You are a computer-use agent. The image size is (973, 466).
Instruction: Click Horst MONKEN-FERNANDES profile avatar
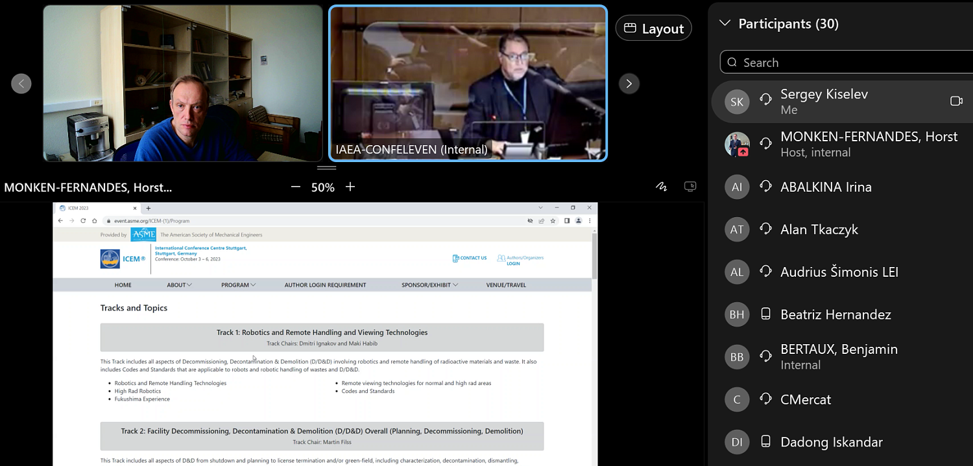coord(737,144)
